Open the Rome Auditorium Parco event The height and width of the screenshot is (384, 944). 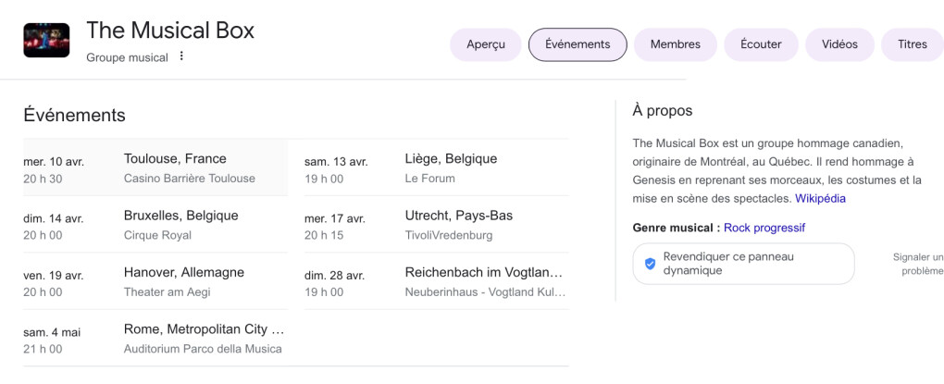(155, 339)
